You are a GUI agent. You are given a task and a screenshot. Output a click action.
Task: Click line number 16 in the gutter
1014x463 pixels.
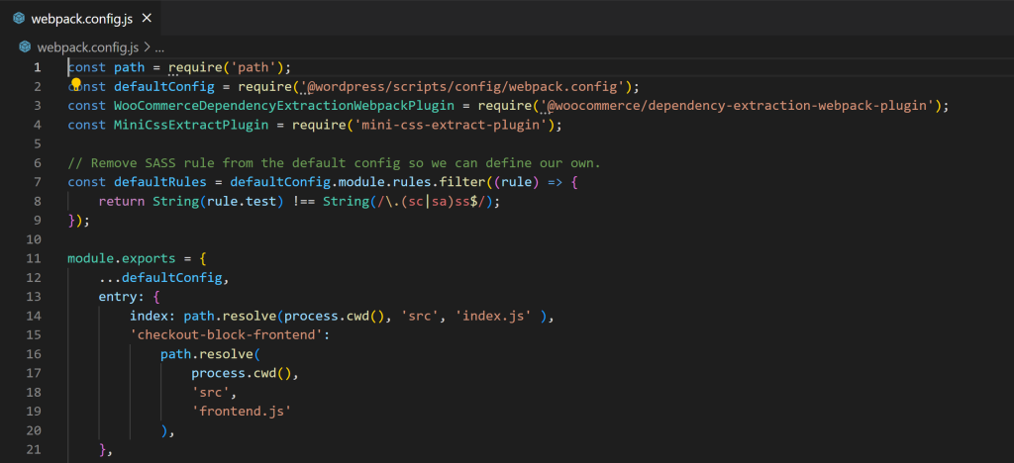34,354
